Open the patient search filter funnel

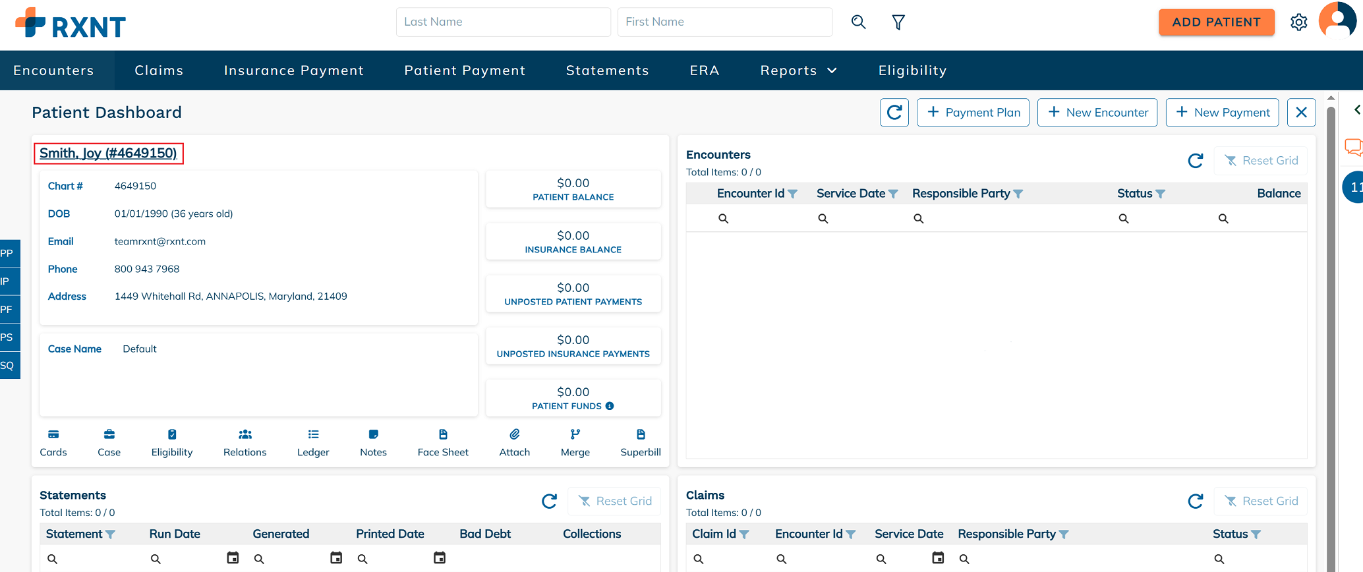(x=898, y=22)
